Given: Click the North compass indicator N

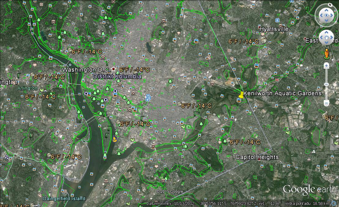Looking at the screenshot, I should 330,5.
